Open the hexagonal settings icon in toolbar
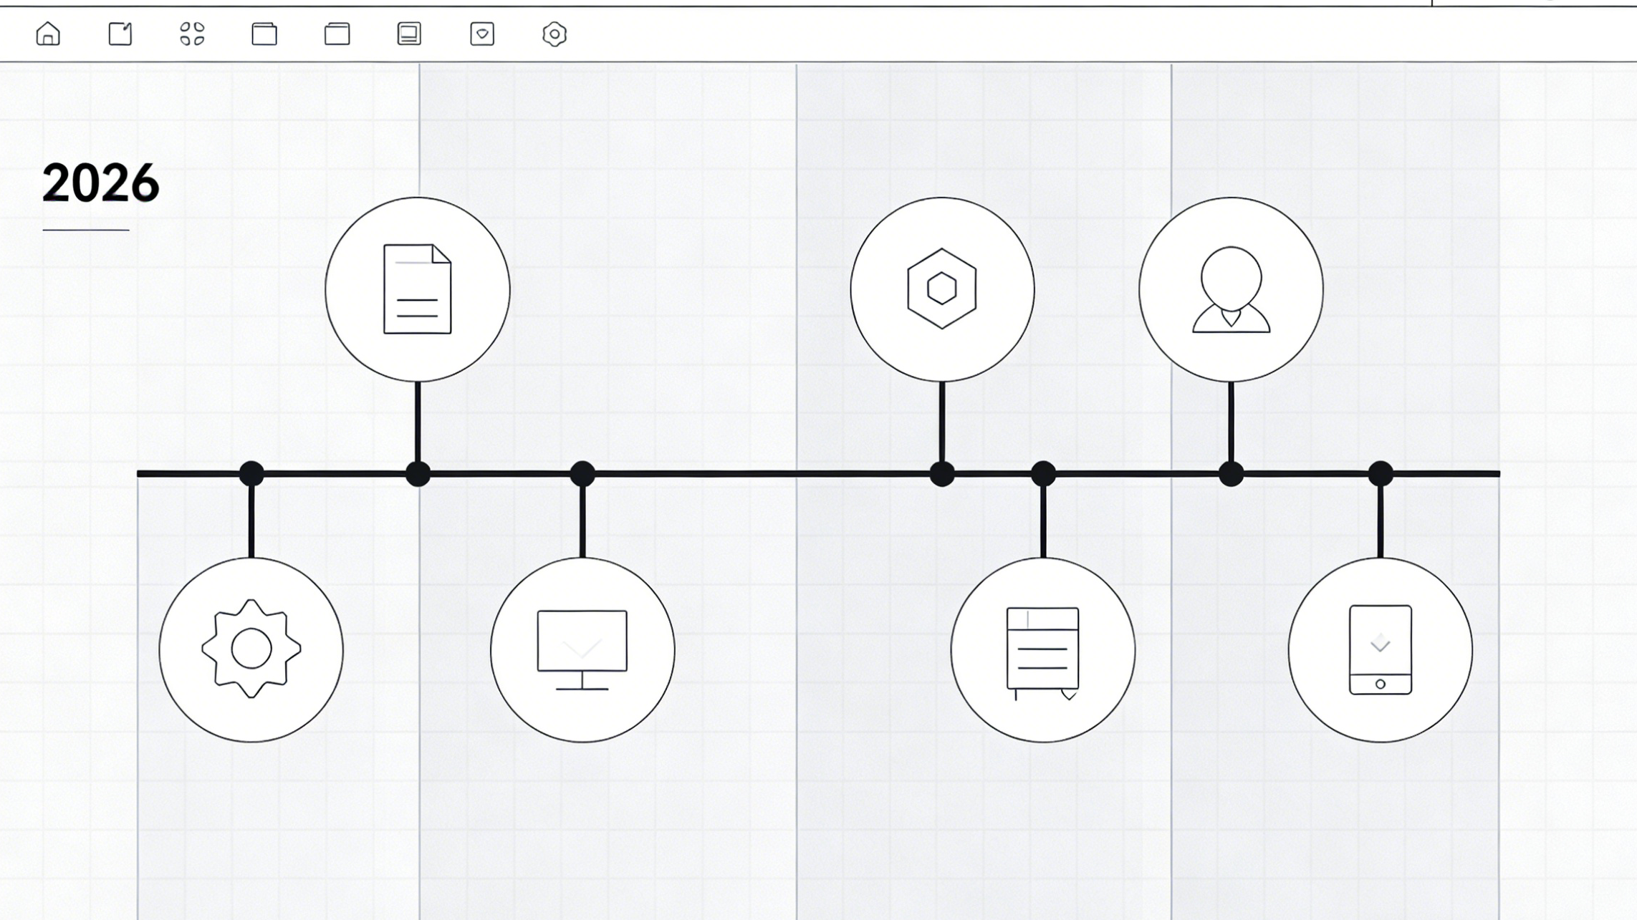Screen dimensions: 1637x920 click(555, 34)
